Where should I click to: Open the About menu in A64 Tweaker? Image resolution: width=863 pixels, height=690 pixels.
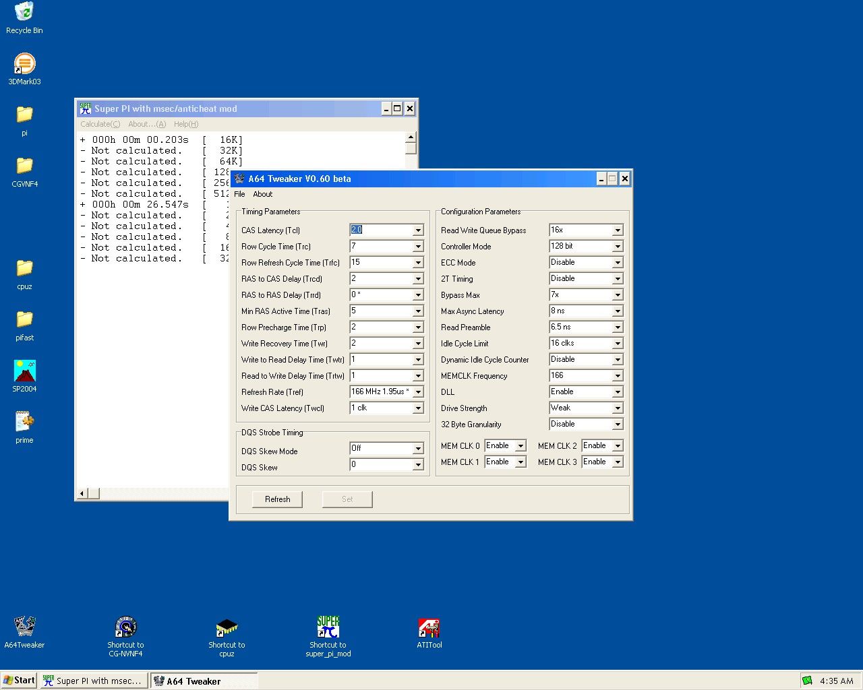pyautogui.click(x=262, y=194)
